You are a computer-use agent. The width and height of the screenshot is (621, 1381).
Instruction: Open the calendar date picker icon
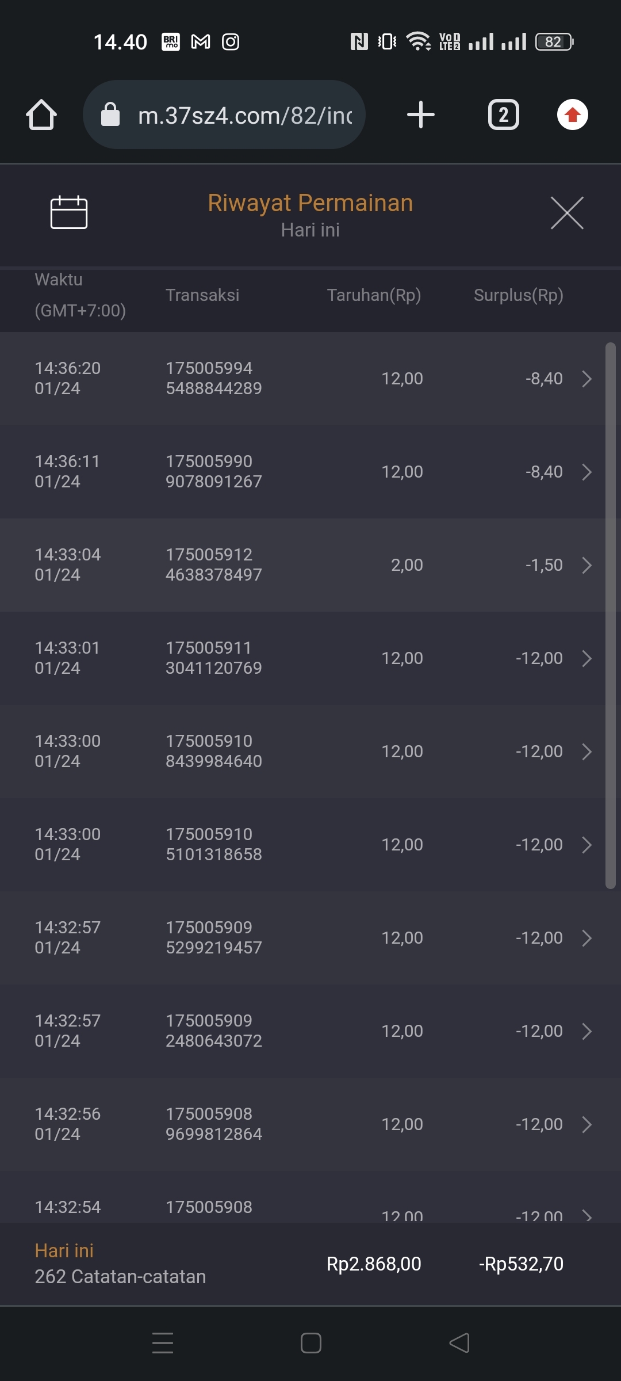pos(69,213)
